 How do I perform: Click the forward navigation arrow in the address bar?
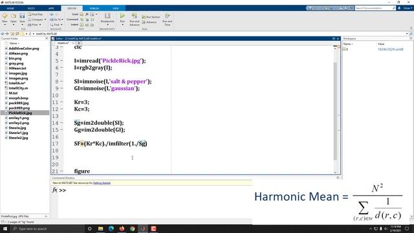tap(7, 34)
